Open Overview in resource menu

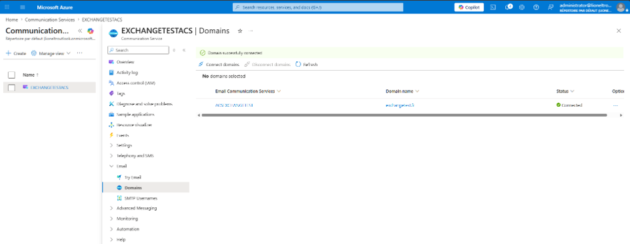tap(125, 62)
